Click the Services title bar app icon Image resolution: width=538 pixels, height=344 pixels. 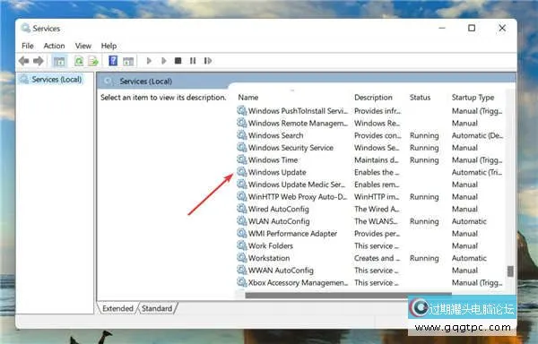(x=25, y=28)
